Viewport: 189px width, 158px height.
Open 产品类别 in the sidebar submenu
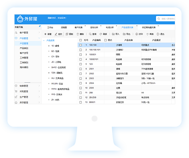coord(24,48)
